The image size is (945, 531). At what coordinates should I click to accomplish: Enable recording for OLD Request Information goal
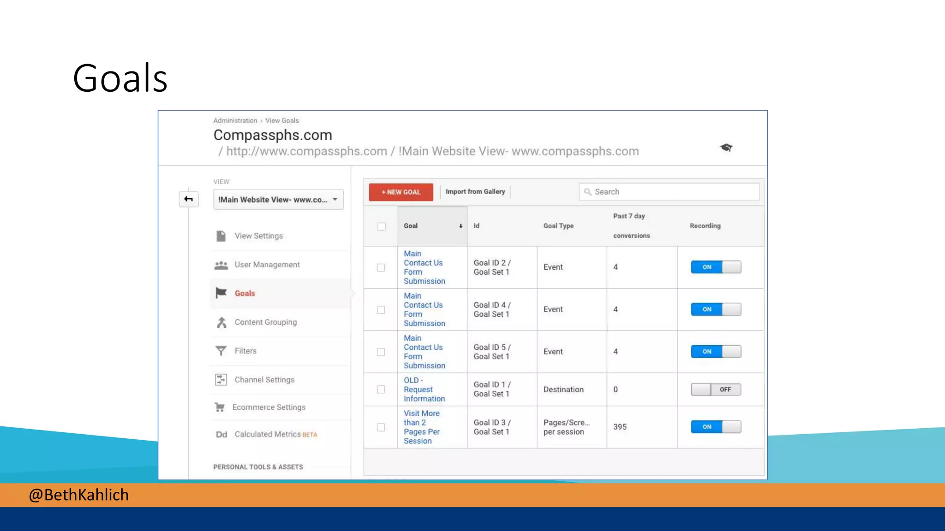coord(716,389)
